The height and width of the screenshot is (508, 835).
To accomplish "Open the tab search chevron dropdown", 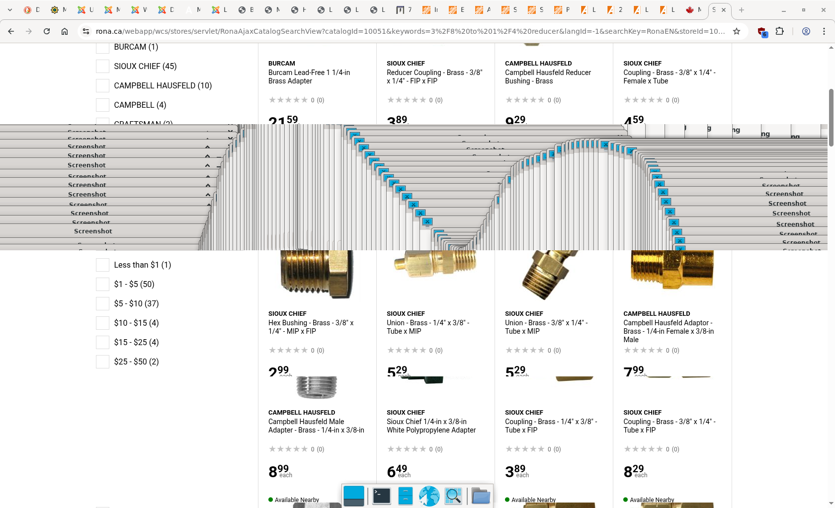I will (x=9, y=10).
